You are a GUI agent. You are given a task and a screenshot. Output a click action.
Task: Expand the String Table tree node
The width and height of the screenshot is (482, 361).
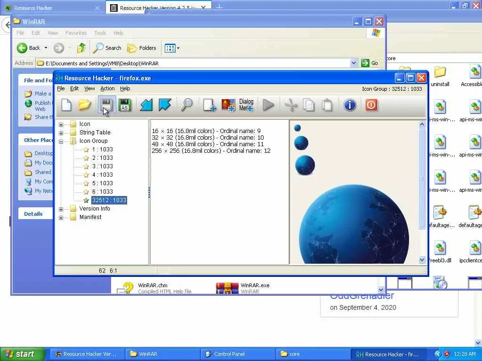(61, 133)
